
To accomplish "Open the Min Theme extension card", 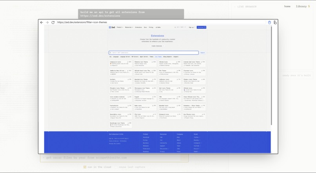I will pos(170,73).
